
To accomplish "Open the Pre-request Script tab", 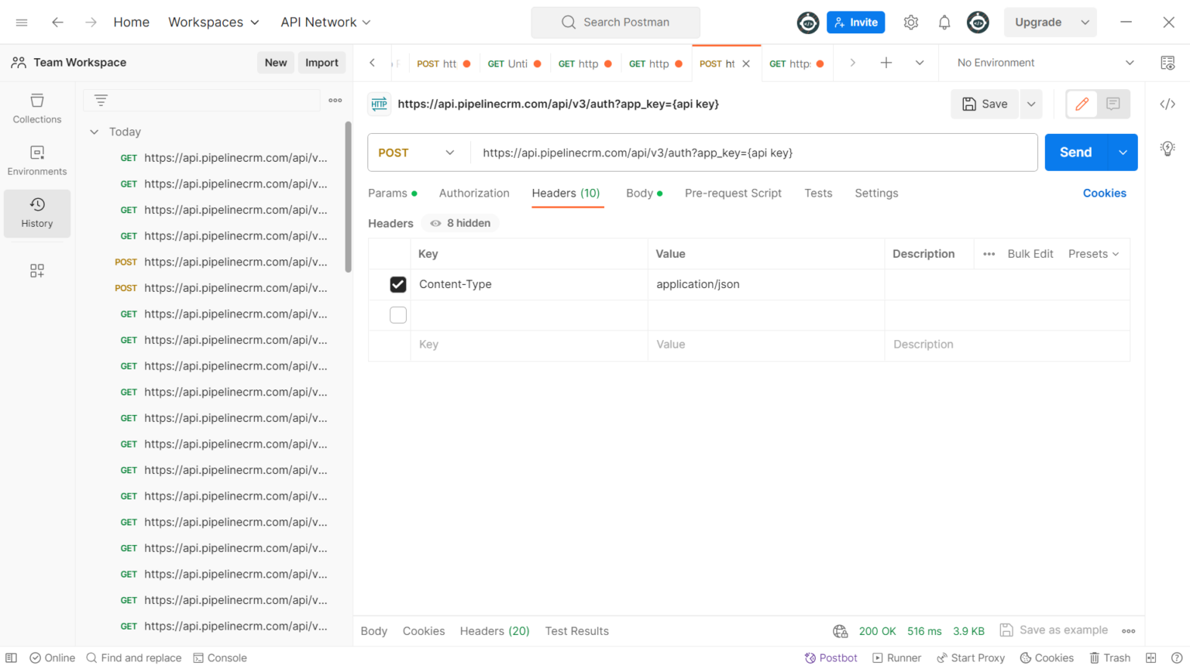I will click(733, 193).
